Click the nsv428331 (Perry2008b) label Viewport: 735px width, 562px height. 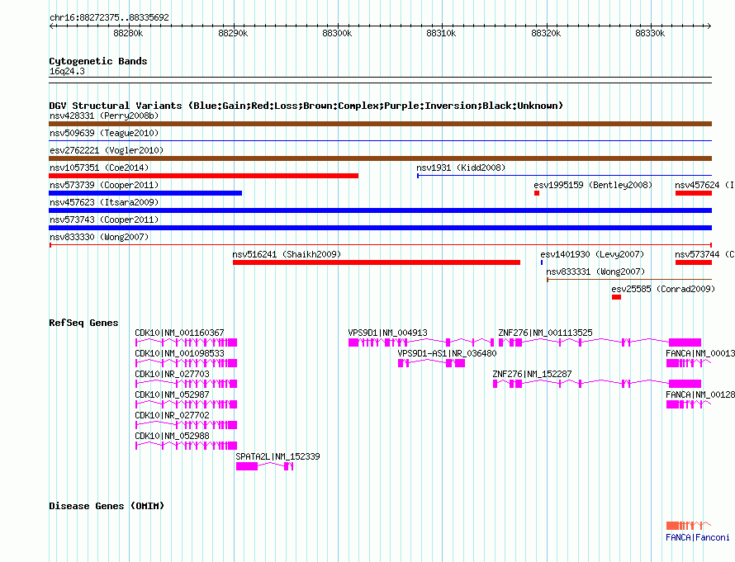(104, 116)
